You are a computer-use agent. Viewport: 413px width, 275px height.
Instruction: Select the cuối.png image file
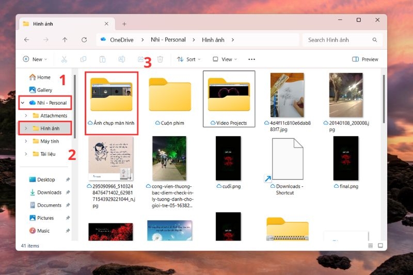tap(228, 163)
